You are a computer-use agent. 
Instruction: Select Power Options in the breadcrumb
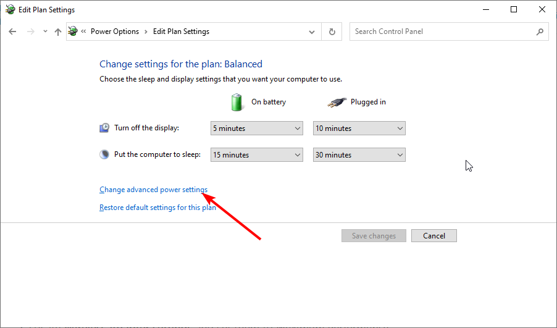pyautogui.click(x=115, y=32)
